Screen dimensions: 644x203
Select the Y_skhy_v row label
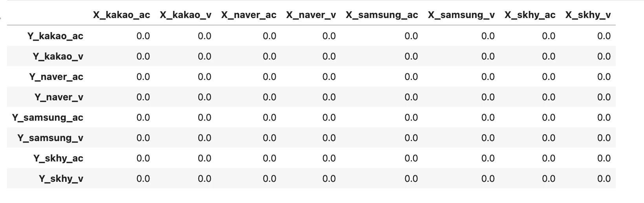click(61, 179)
